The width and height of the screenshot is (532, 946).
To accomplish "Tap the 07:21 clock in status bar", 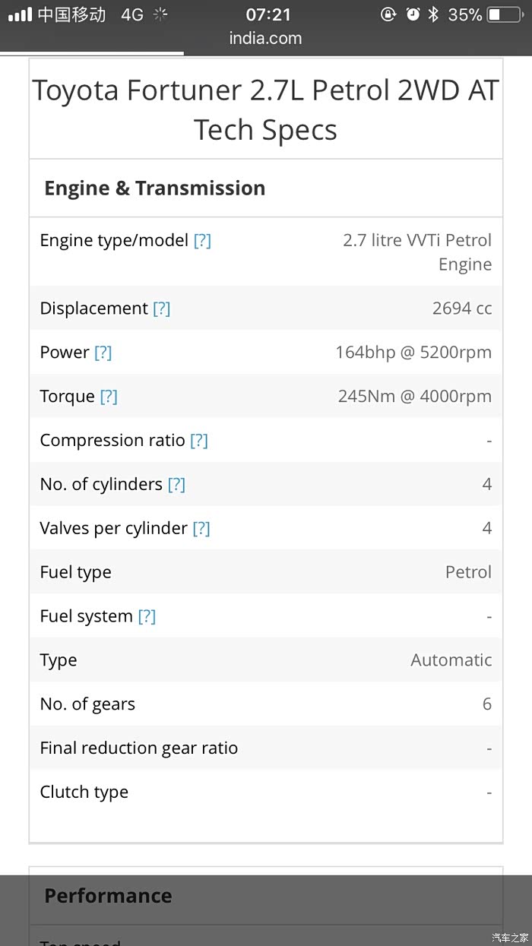I will [x=268, y=14].
